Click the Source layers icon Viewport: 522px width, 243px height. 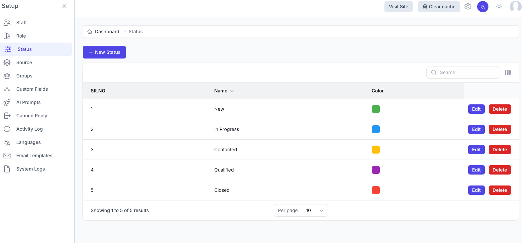7,62
